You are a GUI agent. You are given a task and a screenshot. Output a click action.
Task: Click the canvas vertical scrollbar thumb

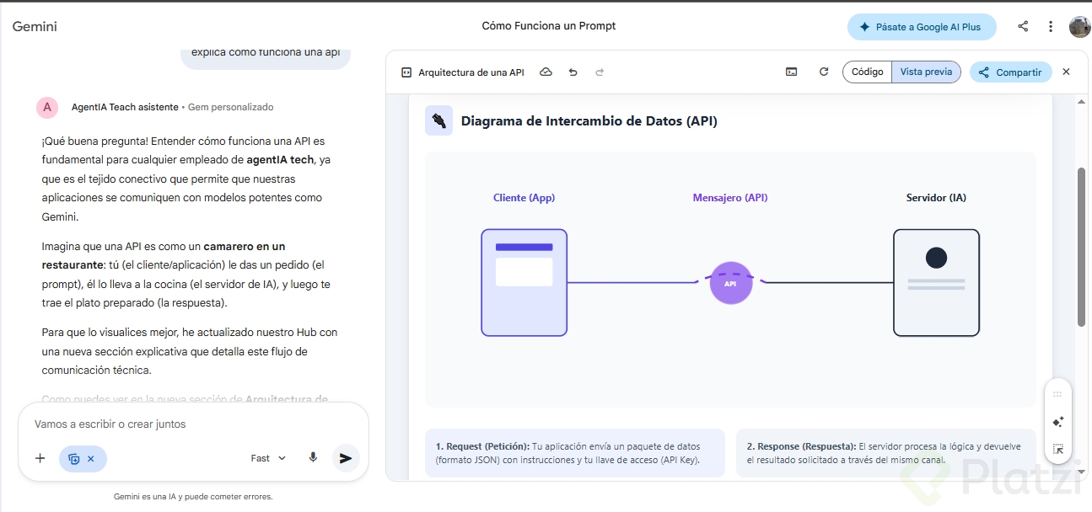point(1082,246)
